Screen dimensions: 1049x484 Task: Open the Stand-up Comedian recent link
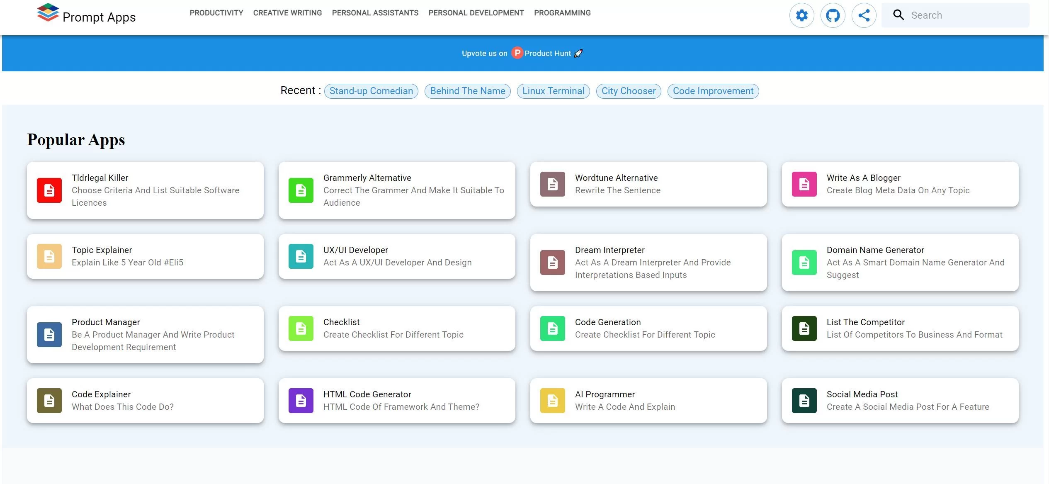371,90
